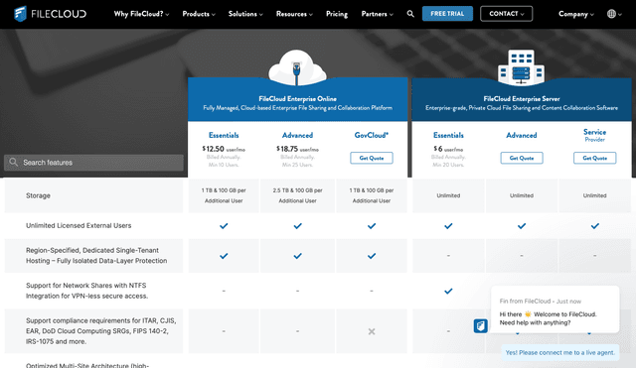Viewport: 636px width, 368px height.
Task: Click Unlimited storage cell under Server Essentials
Action: 448,195
